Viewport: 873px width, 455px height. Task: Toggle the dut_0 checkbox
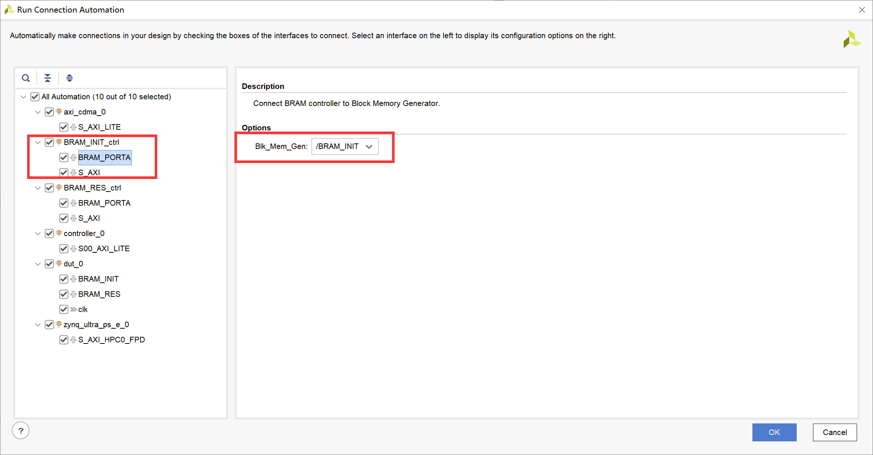pos(49,264)
